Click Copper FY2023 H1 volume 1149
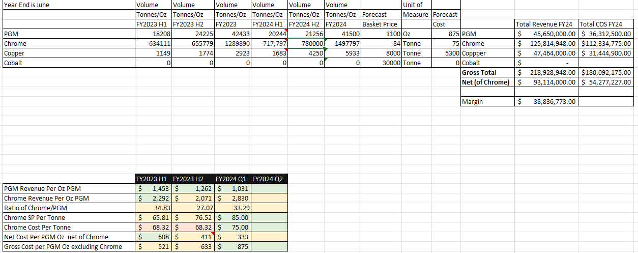 [x=153, y=53]
